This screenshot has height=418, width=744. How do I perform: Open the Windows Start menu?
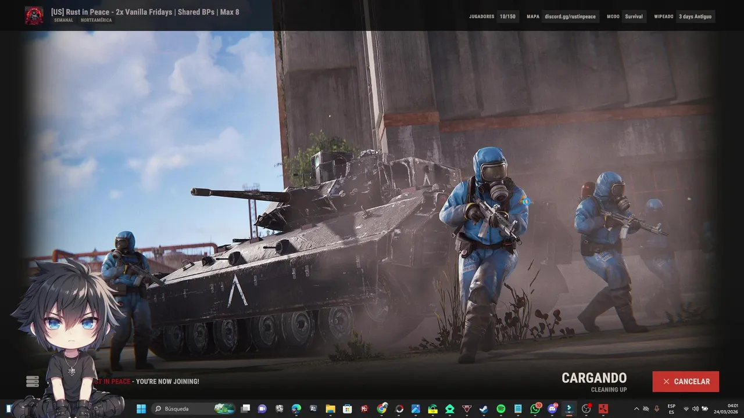coord(141,409)
